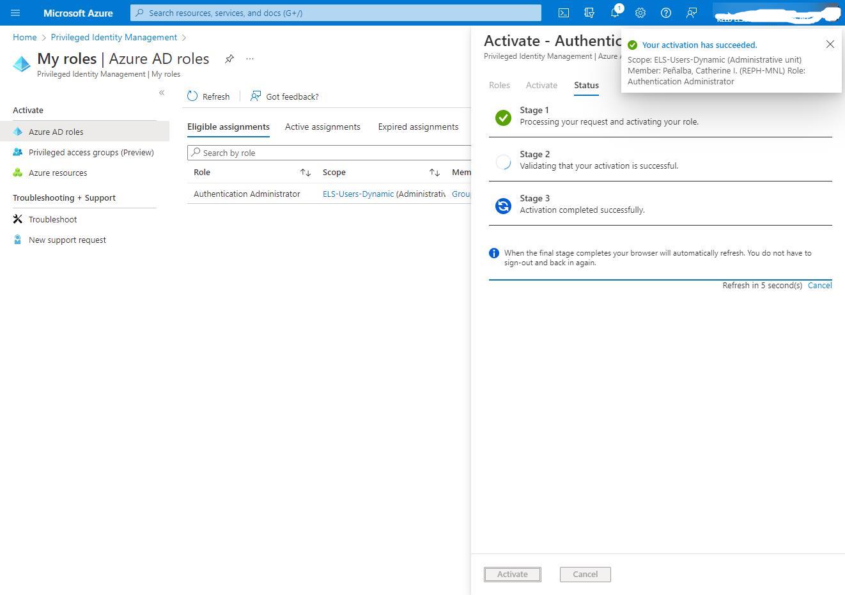The image size is (845, 595).
Task: Select Privileged access groups (Preview)
Action: [x=84, y=152]
